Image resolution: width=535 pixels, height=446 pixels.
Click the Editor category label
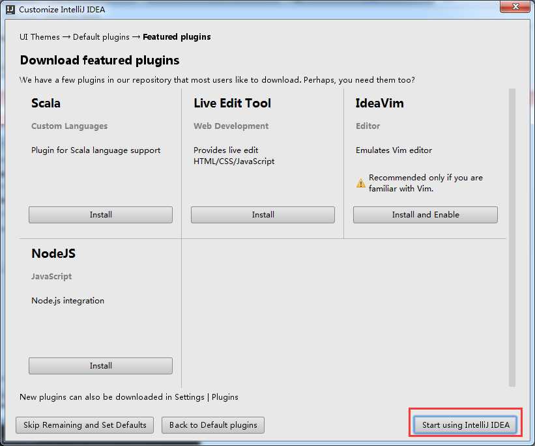click(x=368, y=126)
